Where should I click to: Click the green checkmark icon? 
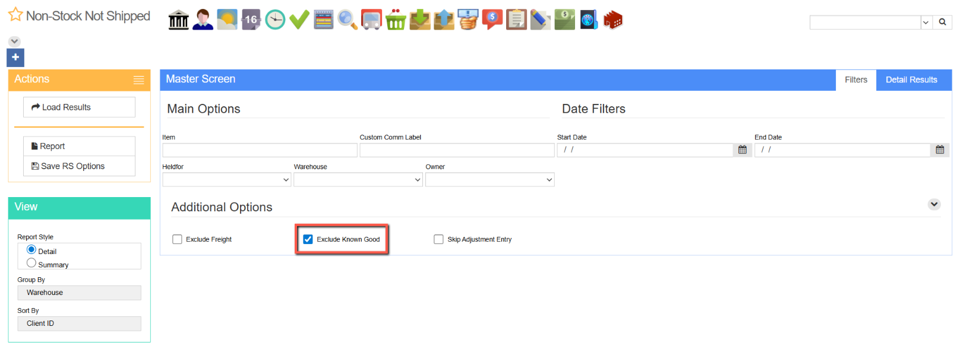point(299,20)
